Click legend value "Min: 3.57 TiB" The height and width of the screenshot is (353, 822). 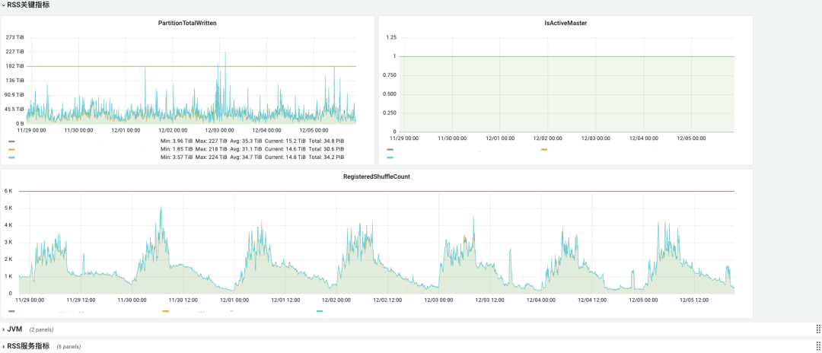pos(176,157)
